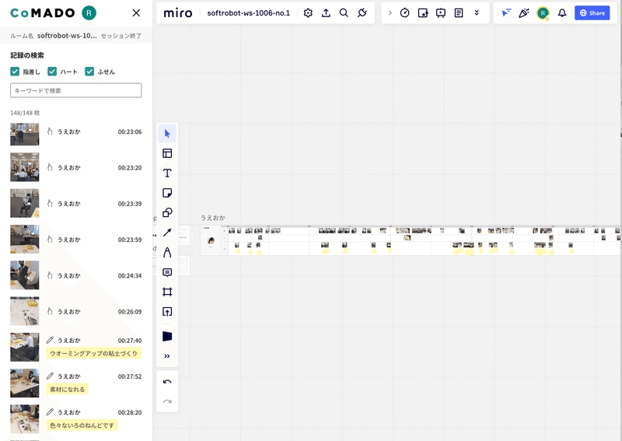622x441 pixels.
Task: Click the うえおか frame title on board
Action: coord(213,218)
